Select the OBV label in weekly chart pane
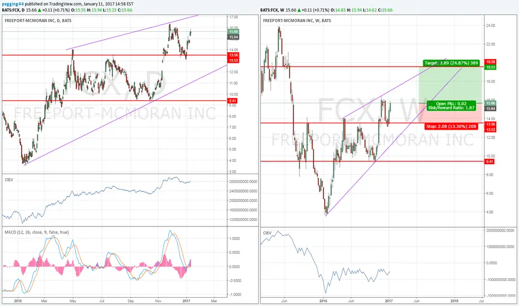The width and height of the screenshot is (519, 306). tap(267, 233)
